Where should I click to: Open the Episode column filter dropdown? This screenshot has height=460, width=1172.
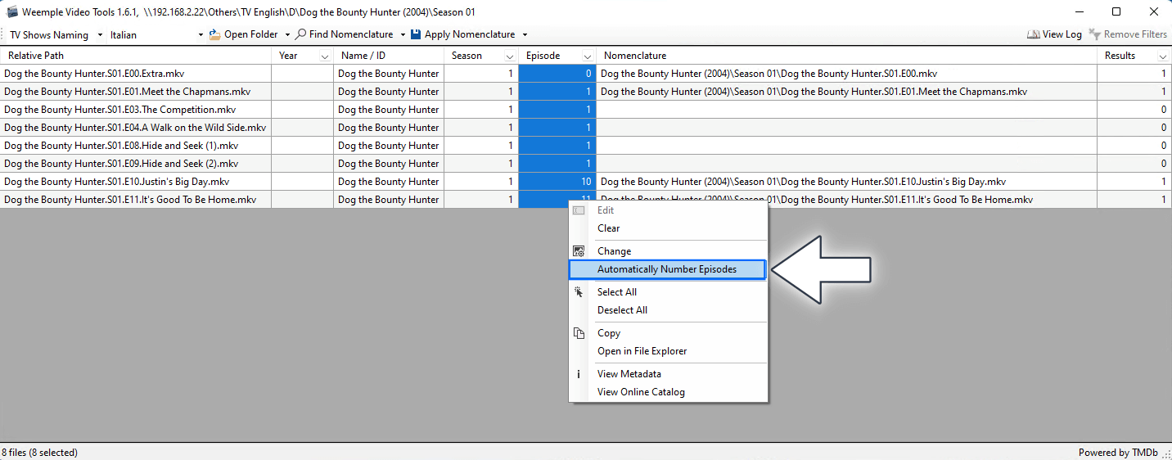[x=588, y=56]
